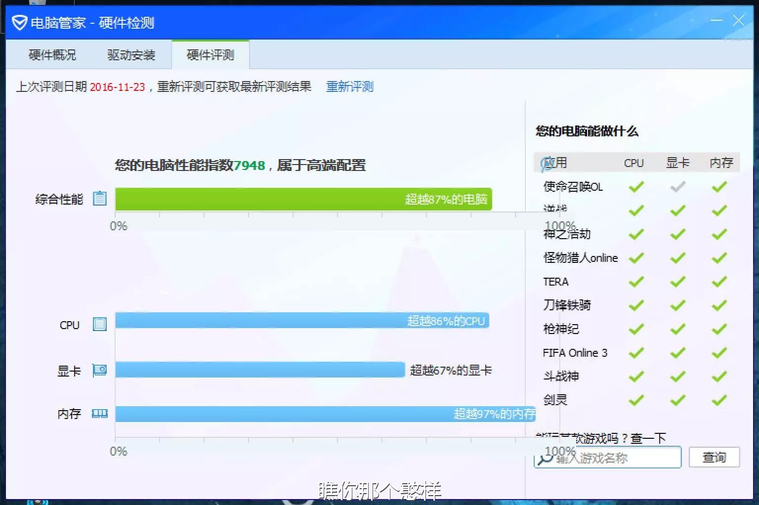Click the CPU column header

(634, 163)
